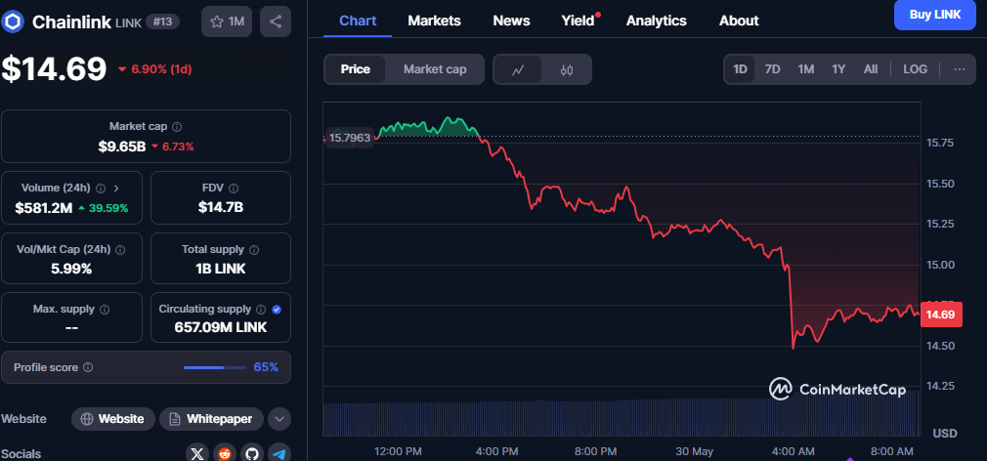Viewport: 987px width, 461px height.
Task: Select Price chart toggle
Action: pos(355,69)
